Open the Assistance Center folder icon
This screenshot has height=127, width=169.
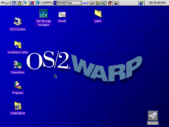(18, 45)
